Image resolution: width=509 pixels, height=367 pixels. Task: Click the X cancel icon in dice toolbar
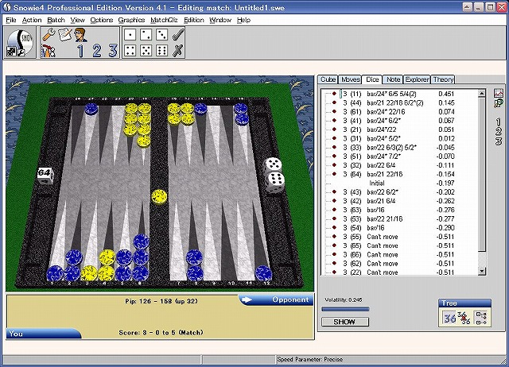[178, 51]
